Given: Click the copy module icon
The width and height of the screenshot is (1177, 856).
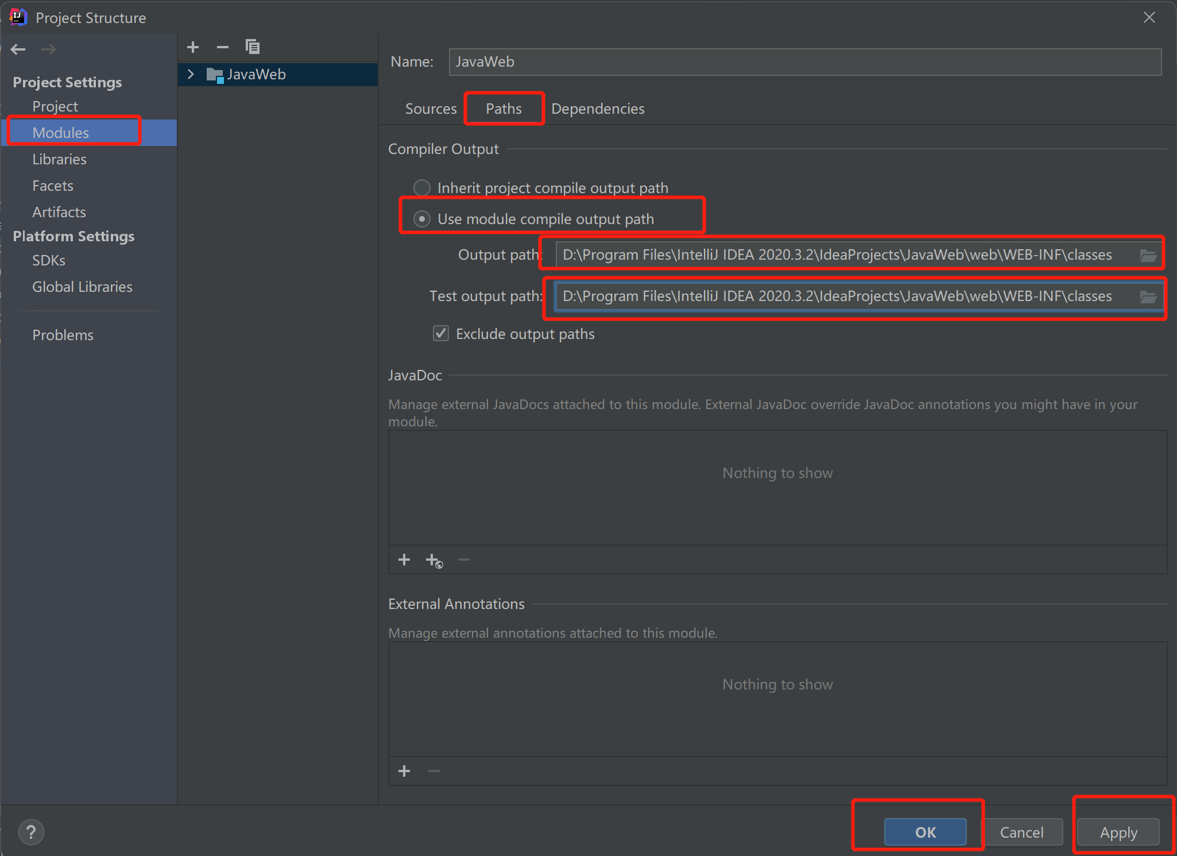Looking at the screenshot, I should point(253,47).
